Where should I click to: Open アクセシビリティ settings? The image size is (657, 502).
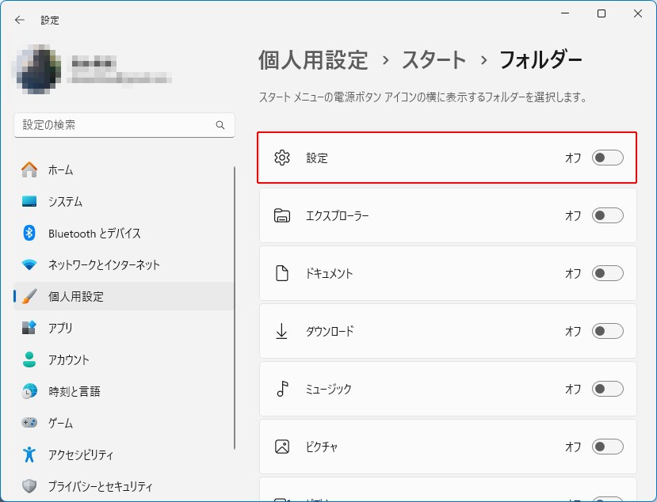click(x=124, y=454)
